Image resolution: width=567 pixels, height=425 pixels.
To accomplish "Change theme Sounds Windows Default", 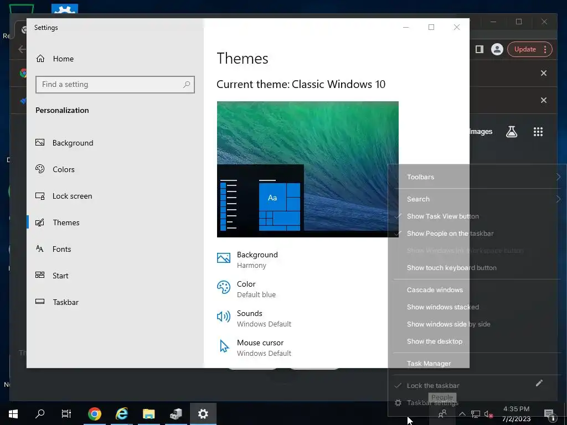I will 254,318.
